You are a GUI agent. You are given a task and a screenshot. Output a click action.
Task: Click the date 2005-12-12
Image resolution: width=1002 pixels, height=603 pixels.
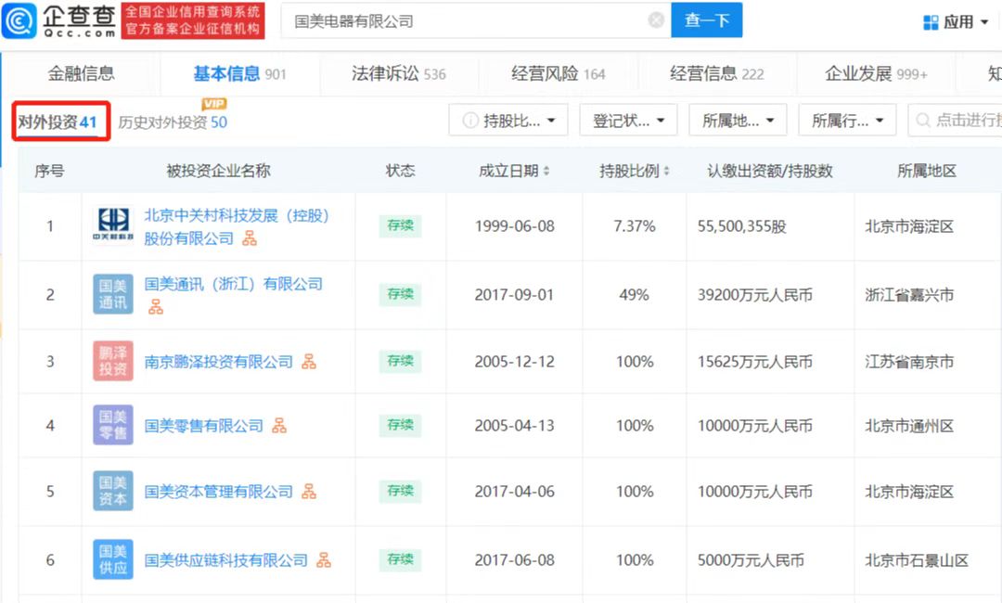[514, 362]
